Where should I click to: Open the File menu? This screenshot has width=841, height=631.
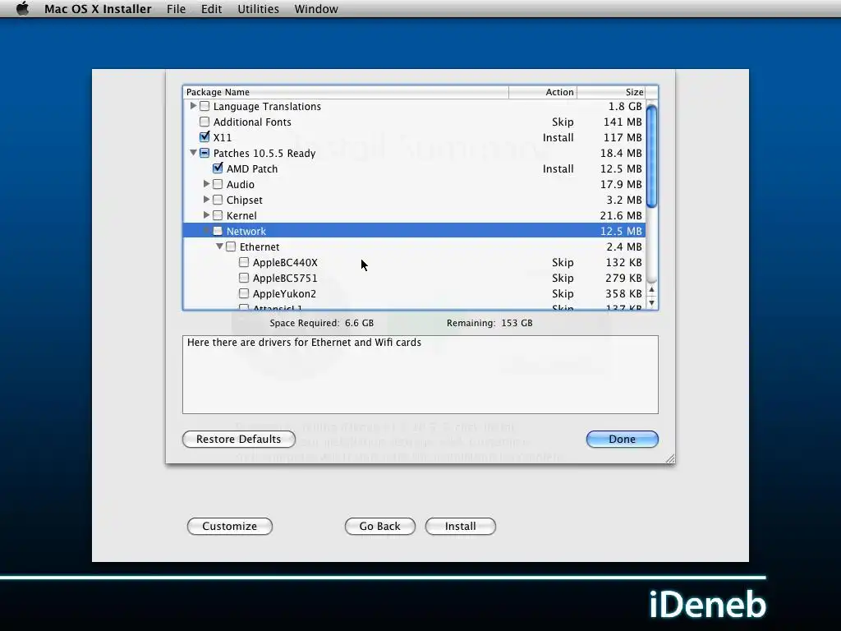pos(176,9)
